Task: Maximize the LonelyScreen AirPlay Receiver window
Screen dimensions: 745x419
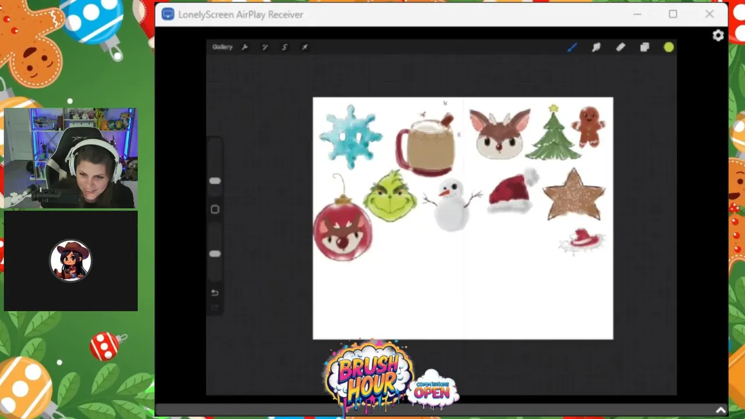Action: click(x=673, y=14)
